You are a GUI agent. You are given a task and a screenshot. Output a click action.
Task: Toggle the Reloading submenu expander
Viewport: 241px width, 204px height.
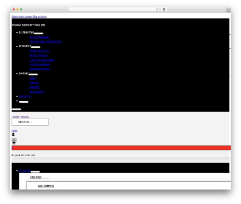pyautogui.click(x=35, y=172)
